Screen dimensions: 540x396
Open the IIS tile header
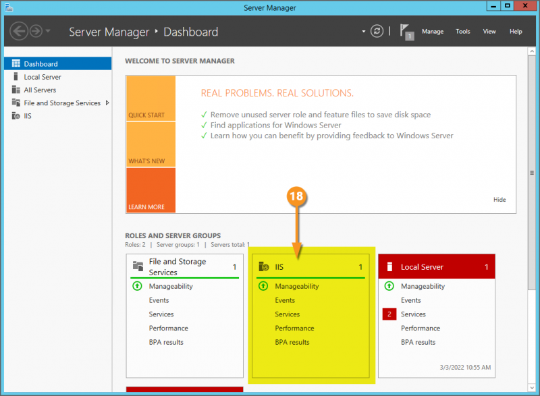click(x=310, y=266)
